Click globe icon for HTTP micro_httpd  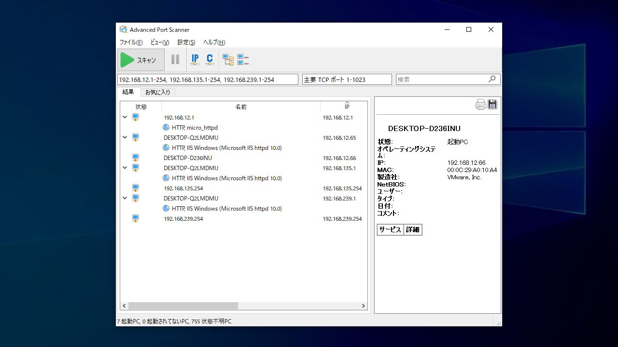(166, 127)
